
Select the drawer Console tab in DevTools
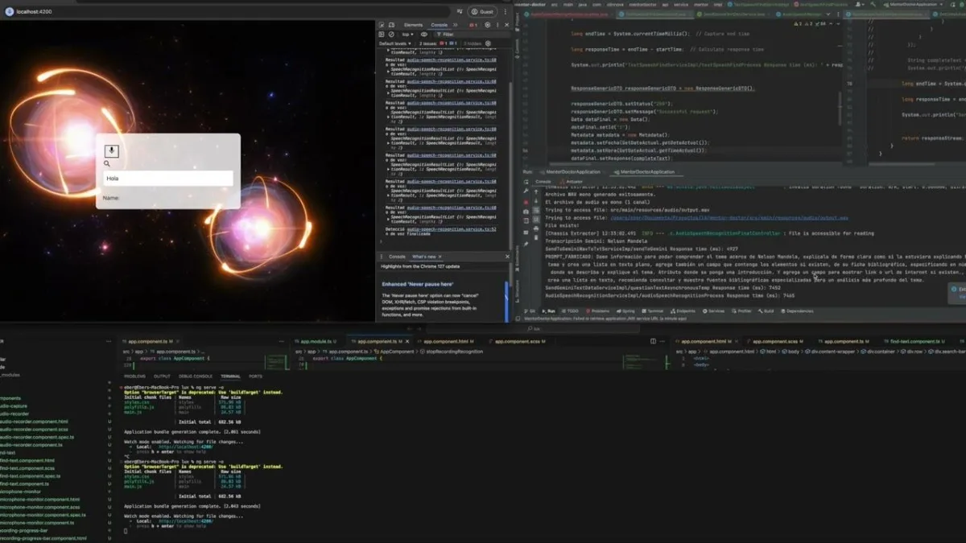click(396, 257)
